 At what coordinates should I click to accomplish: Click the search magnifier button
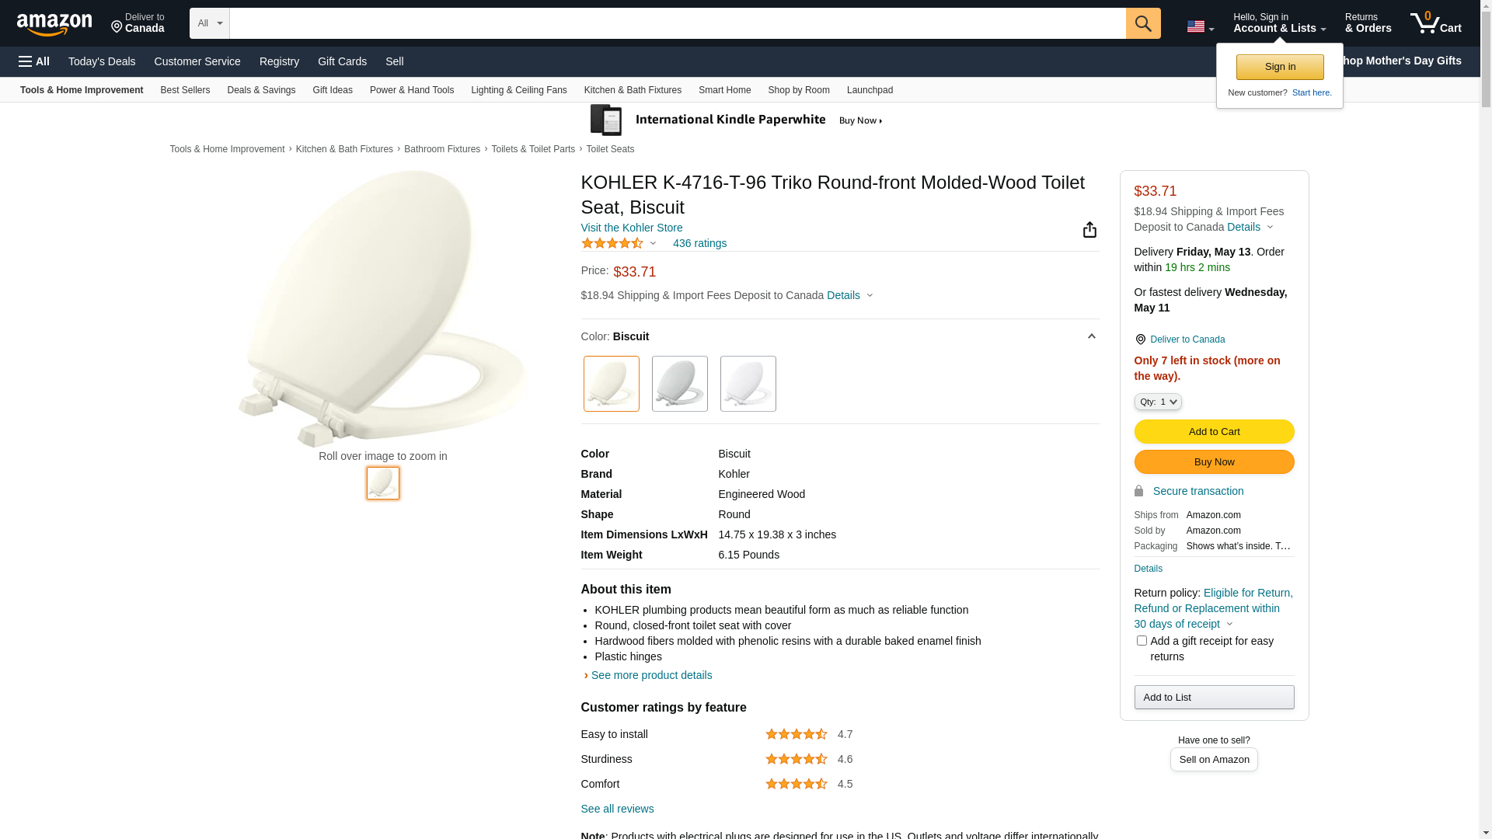click(1143, 23)
